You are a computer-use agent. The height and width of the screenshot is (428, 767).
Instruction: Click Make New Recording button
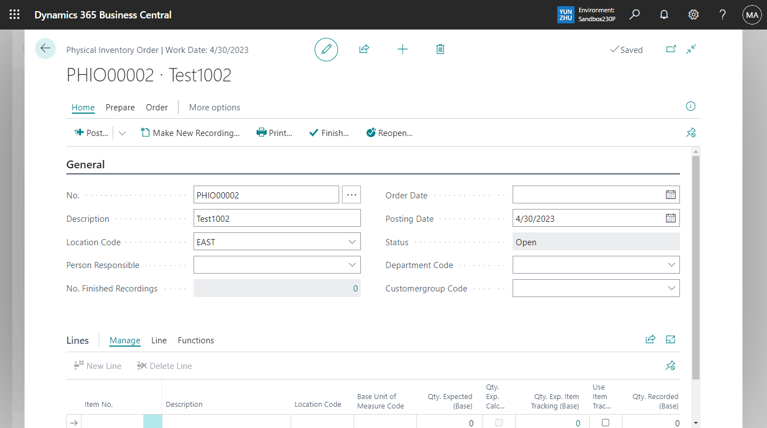[x=190, y=133]
